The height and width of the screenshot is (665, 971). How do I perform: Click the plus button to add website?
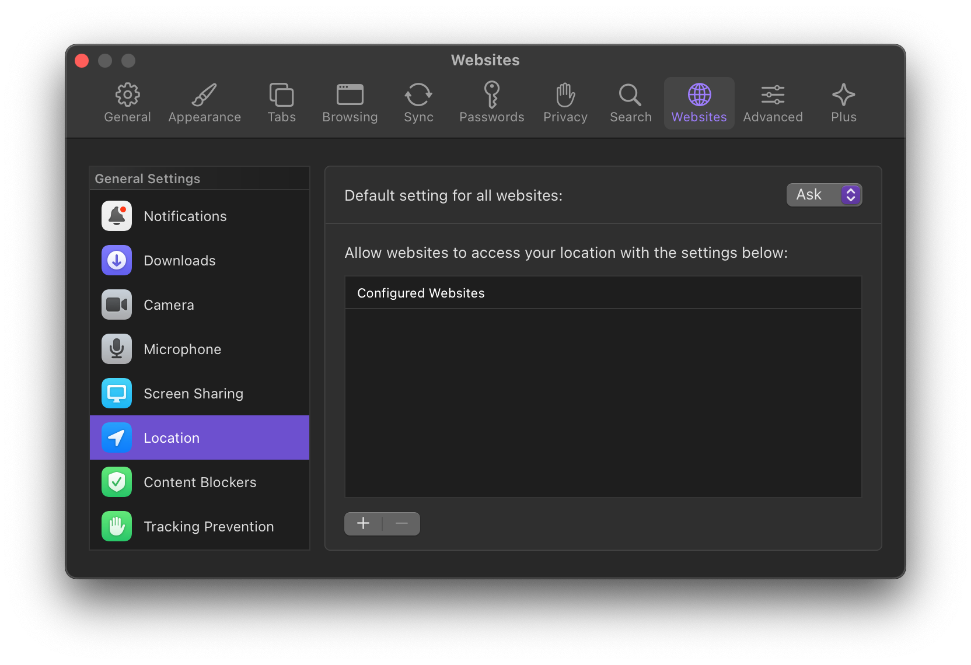tap(363, 524)
